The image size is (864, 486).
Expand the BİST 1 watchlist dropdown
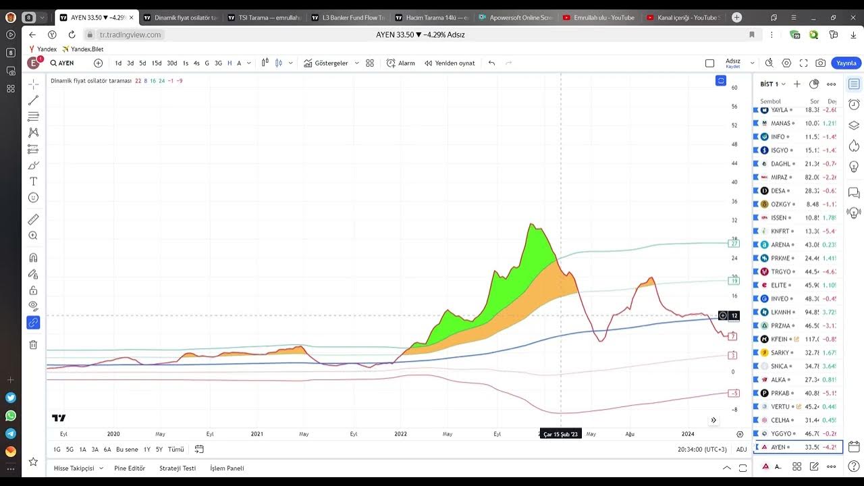pyautogui.click(x=773, y=84)
